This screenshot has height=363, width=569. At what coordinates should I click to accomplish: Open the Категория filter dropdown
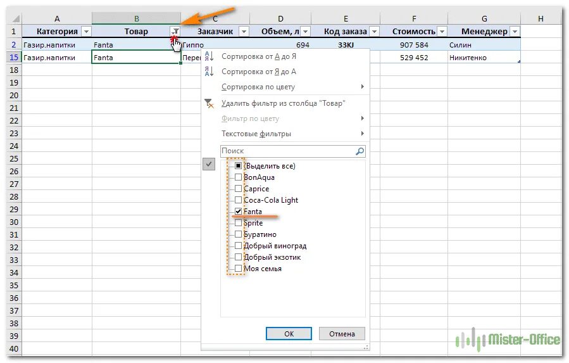point(86,32)
